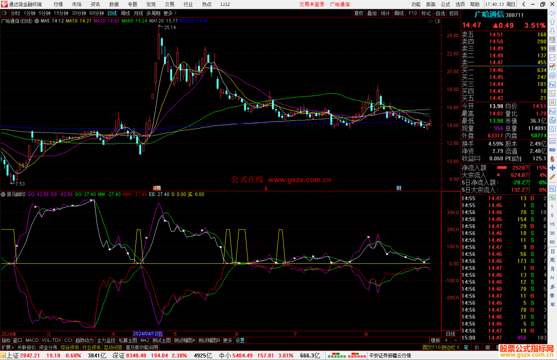Expand the 扩展 panel at bottom

[x=8, y=347]
